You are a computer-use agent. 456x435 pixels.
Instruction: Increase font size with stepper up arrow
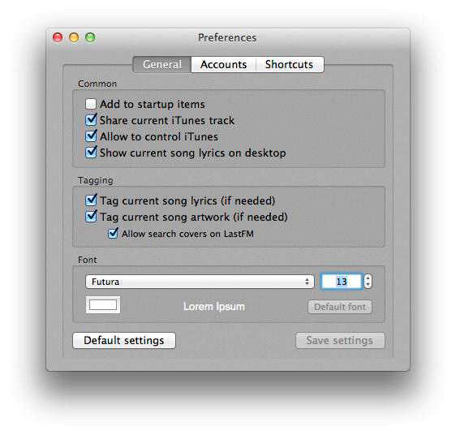click(368, 278)
